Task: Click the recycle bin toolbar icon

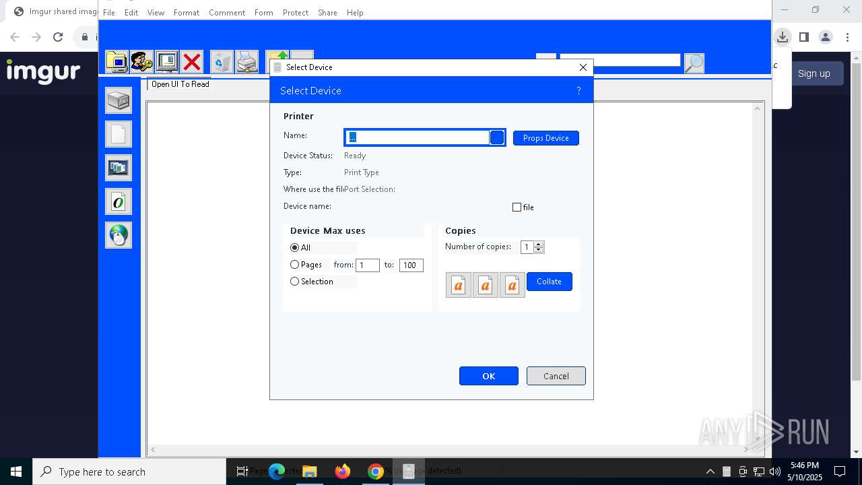Action: (x=222, y=62)
